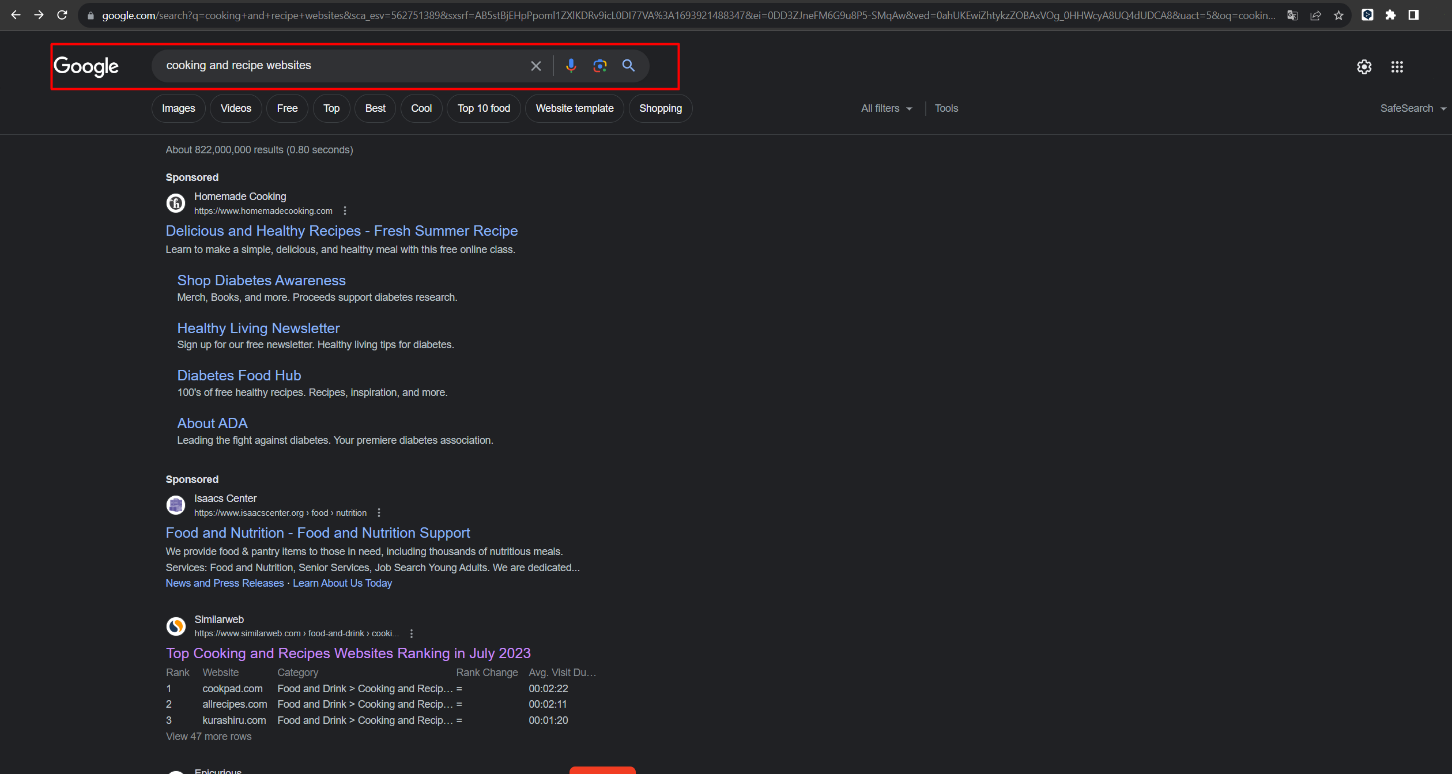Viewport: 1452px width, 774px height.
Task: Open the three-dot menu for the Isaacs Center ad
Action: point(379,513)
